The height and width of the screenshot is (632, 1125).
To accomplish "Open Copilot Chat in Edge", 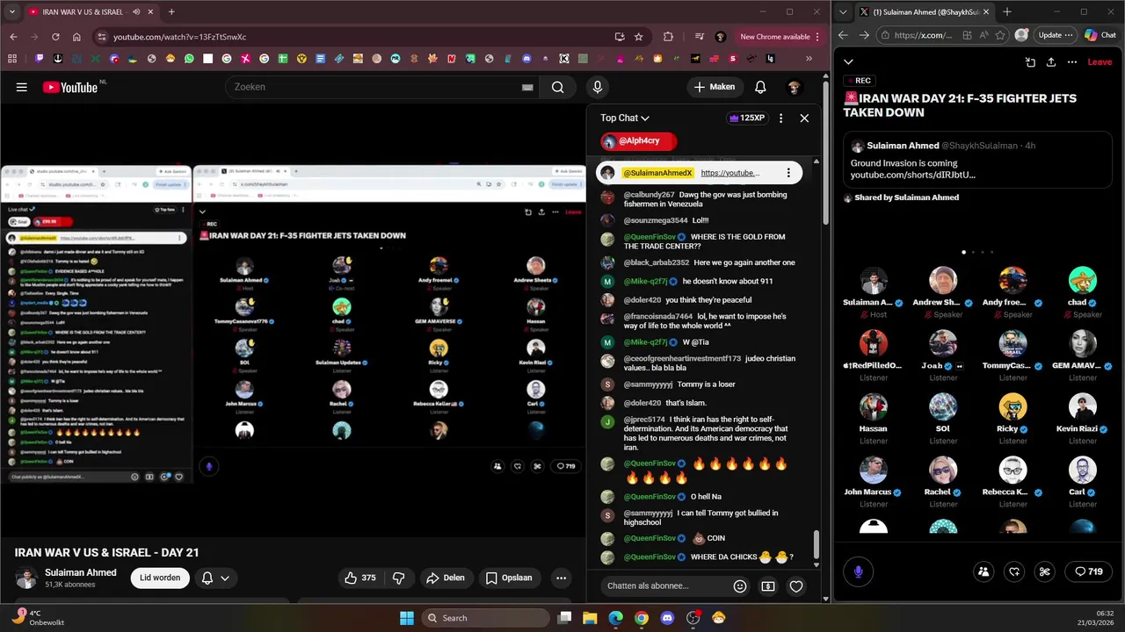I will [1100, 35].
